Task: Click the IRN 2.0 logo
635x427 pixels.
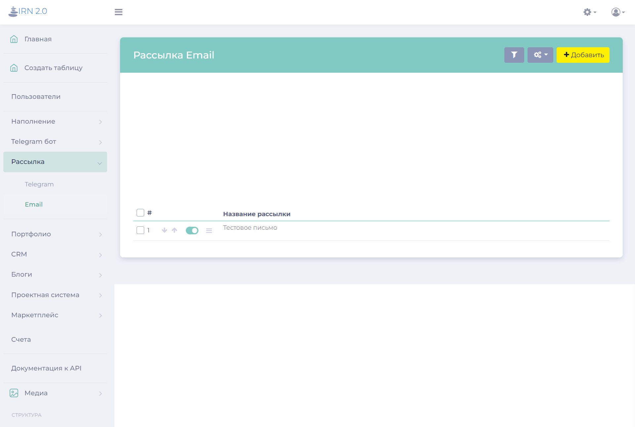Action: pyautogui.click(x=28, y=12)
